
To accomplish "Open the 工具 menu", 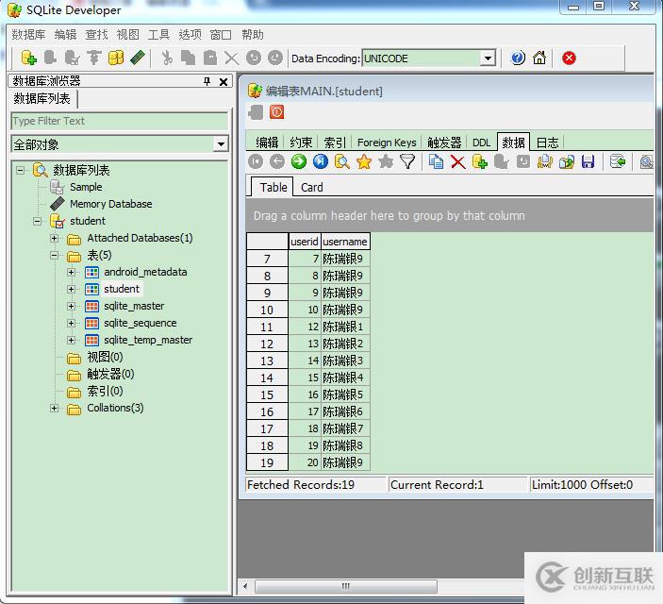I will click(158, 35).
